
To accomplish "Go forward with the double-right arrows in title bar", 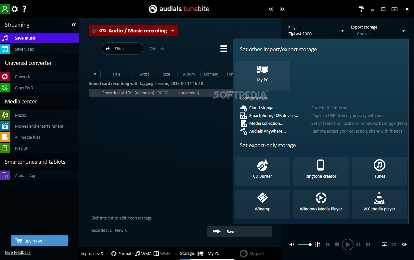I will [x=282, y=9].
